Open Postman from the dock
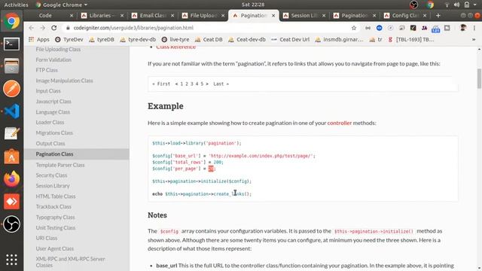The height and width of the screenshot is (271, 482). 12,89
